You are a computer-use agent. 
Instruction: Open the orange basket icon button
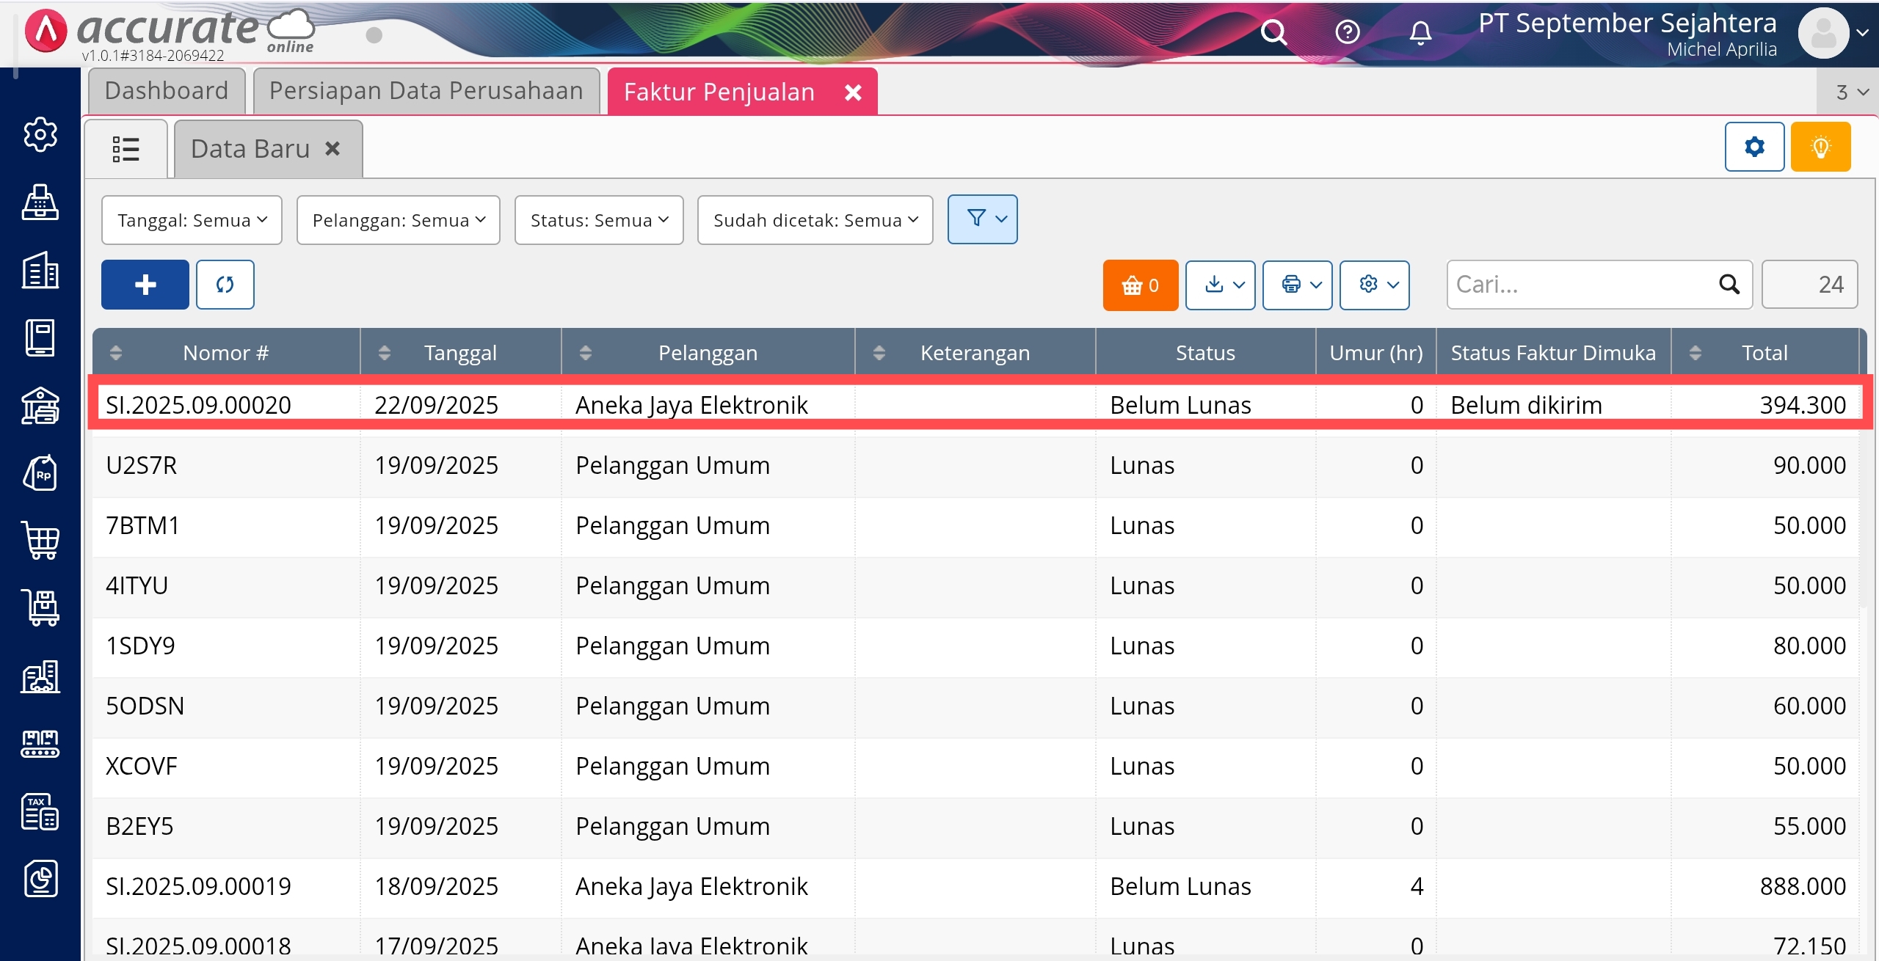pos(1140,285)
